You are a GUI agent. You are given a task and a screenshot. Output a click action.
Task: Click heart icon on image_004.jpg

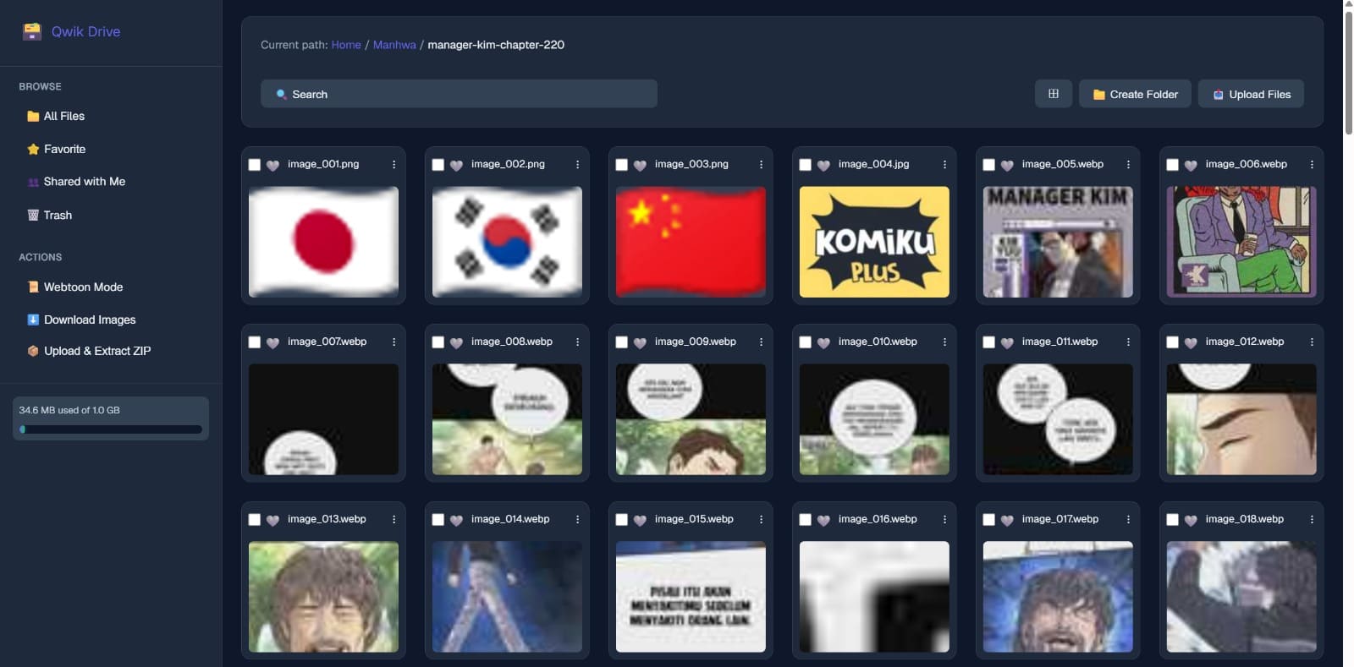[x=823, y=165]
